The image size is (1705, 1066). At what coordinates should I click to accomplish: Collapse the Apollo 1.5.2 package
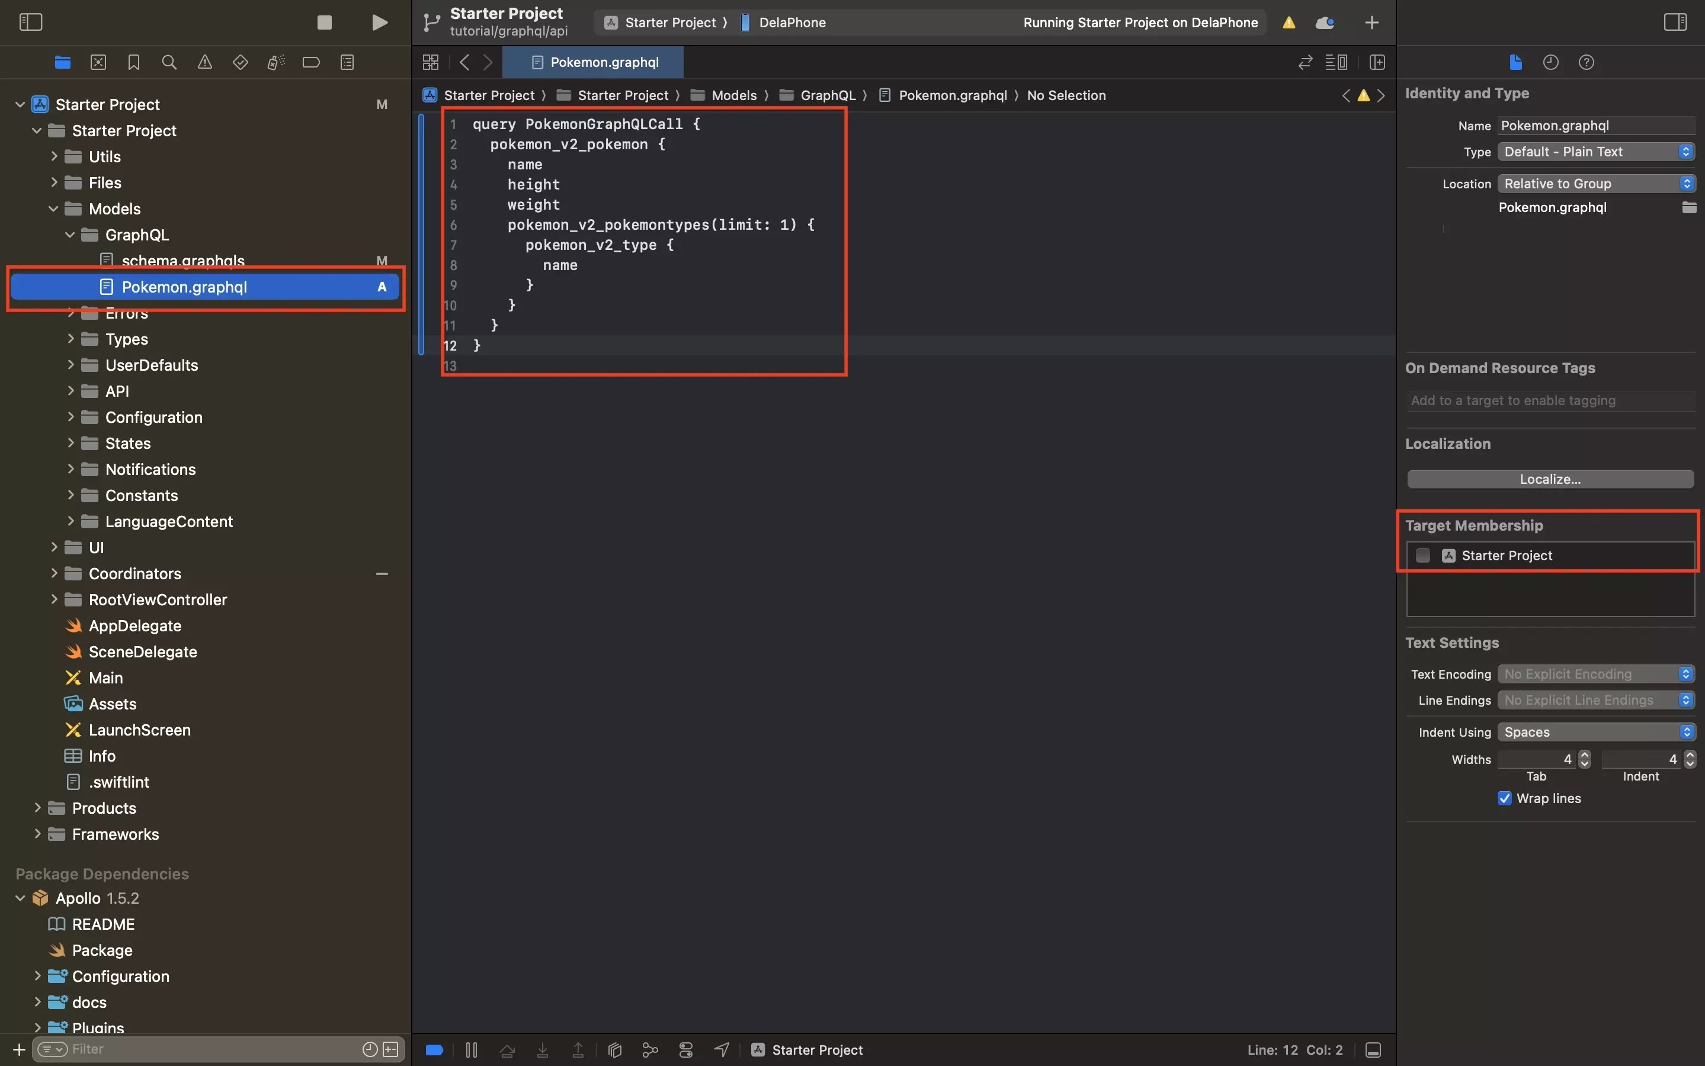[x=21, y=898]
